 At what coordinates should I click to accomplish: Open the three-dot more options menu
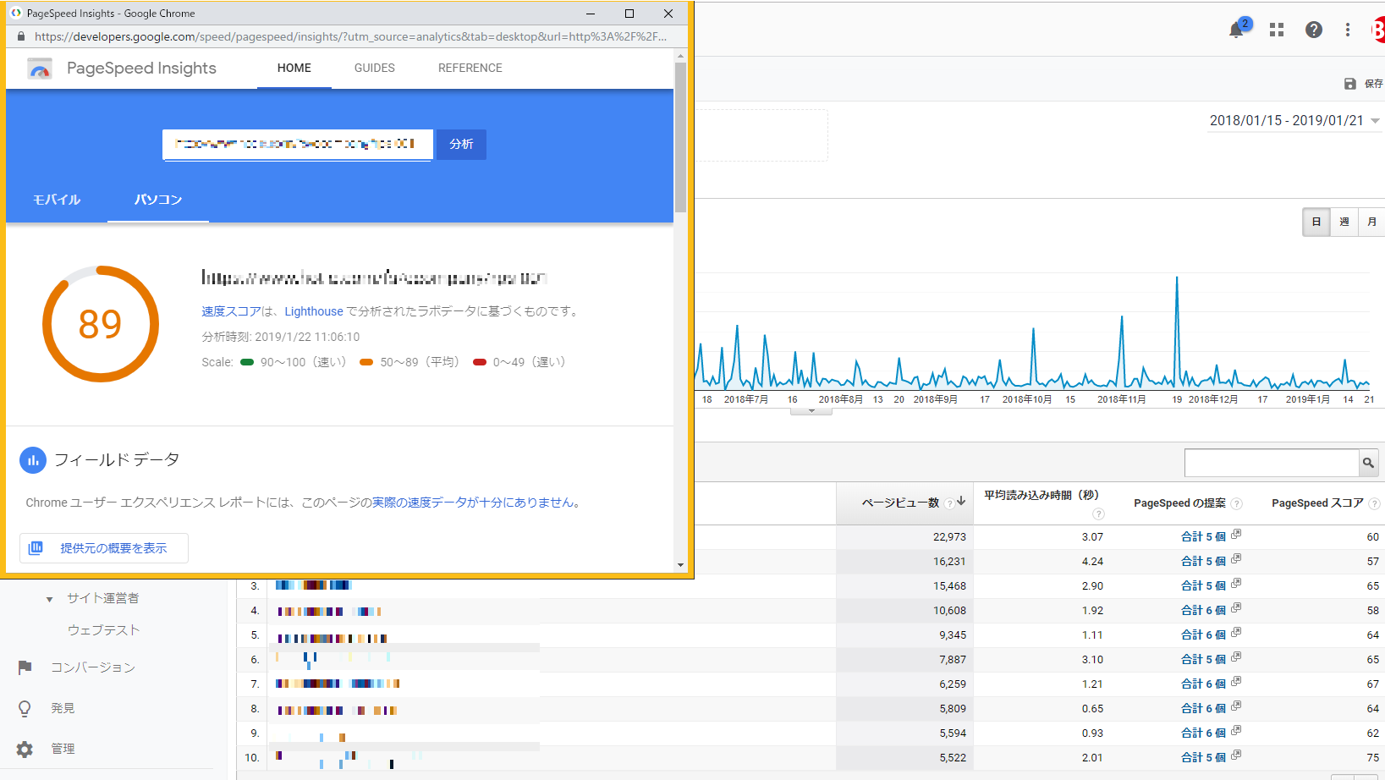pyautogui.click(x=1348, y=30)
